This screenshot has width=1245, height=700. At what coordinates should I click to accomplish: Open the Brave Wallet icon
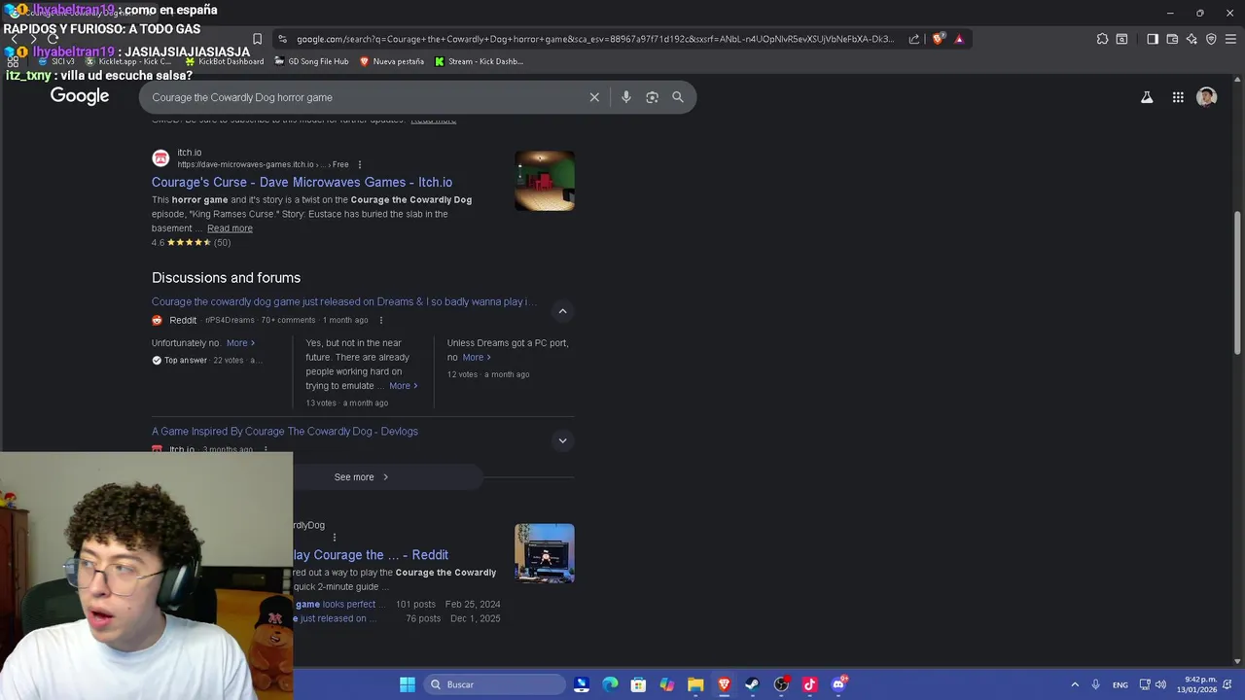coord(1172,39)
